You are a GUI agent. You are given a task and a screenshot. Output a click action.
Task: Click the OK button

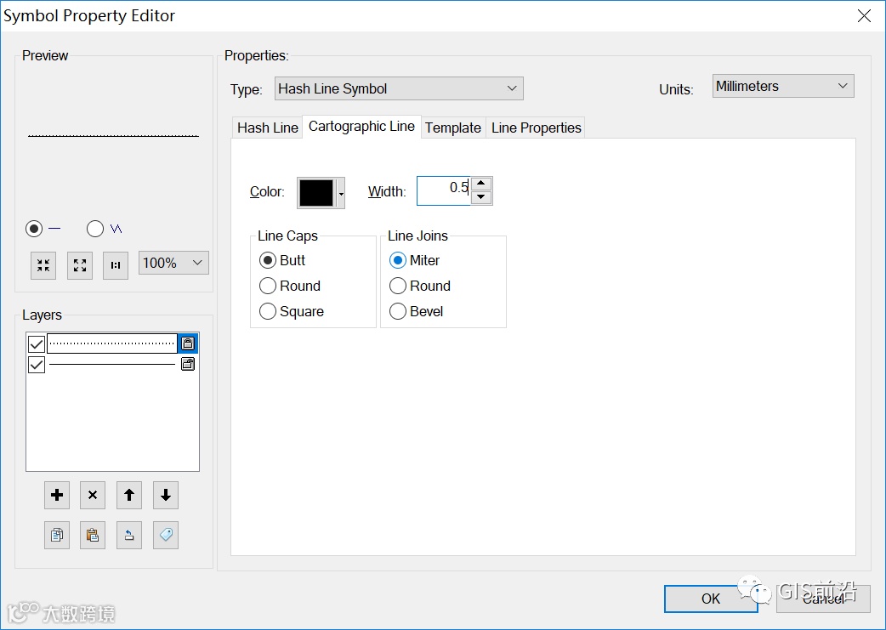tap(711, 599)
